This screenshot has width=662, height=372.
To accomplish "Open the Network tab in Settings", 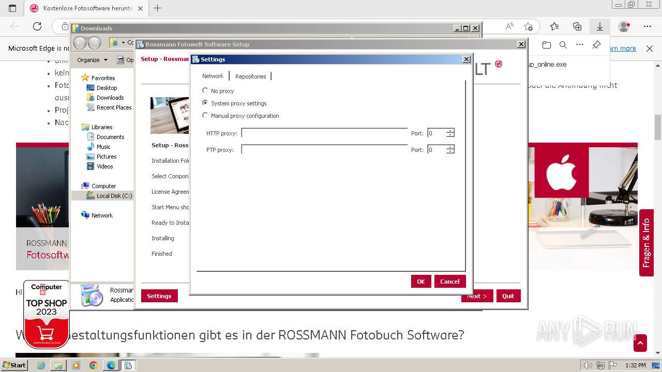I will [213, 76].
